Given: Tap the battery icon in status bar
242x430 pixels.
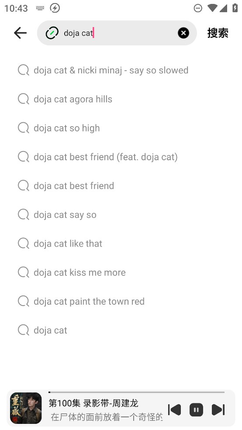Looking at the screenshot, I should (x=235, y=8).
